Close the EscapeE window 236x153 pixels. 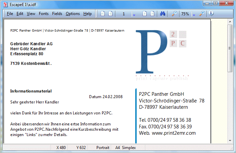coord(226,3)
